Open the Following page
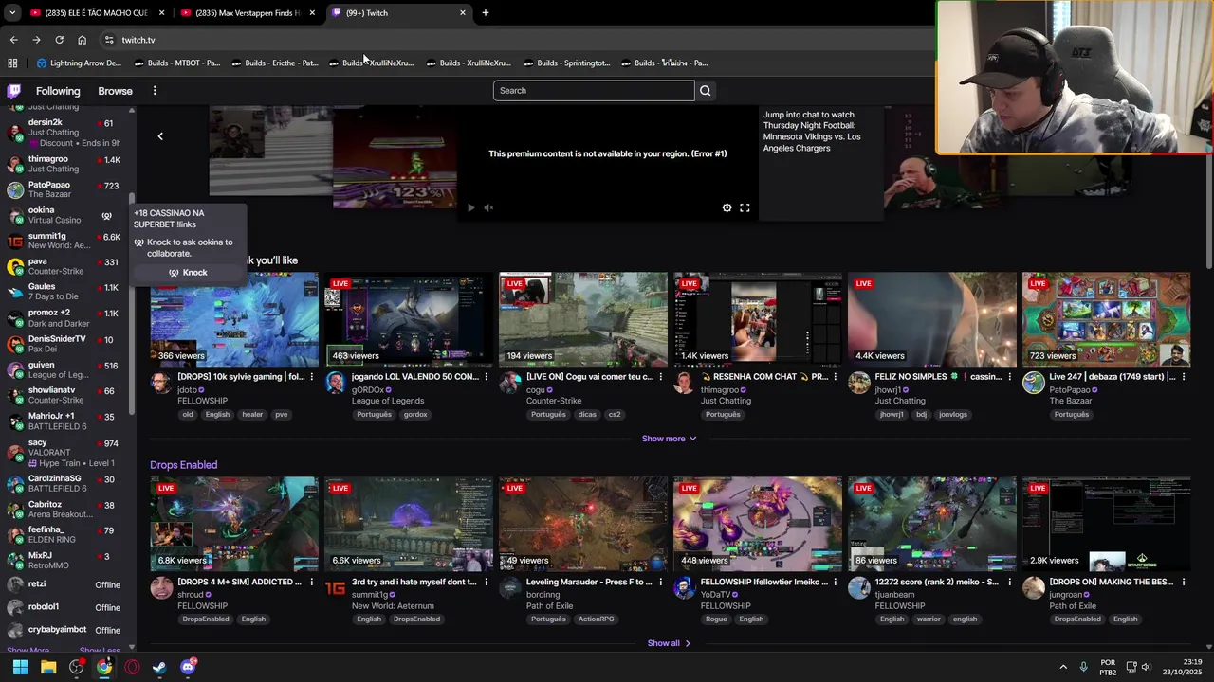The image size is (1214, 682). click(58, 91)
